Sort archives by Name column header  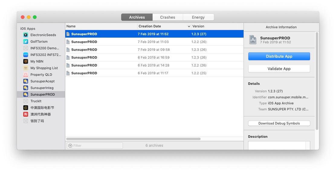101,26
